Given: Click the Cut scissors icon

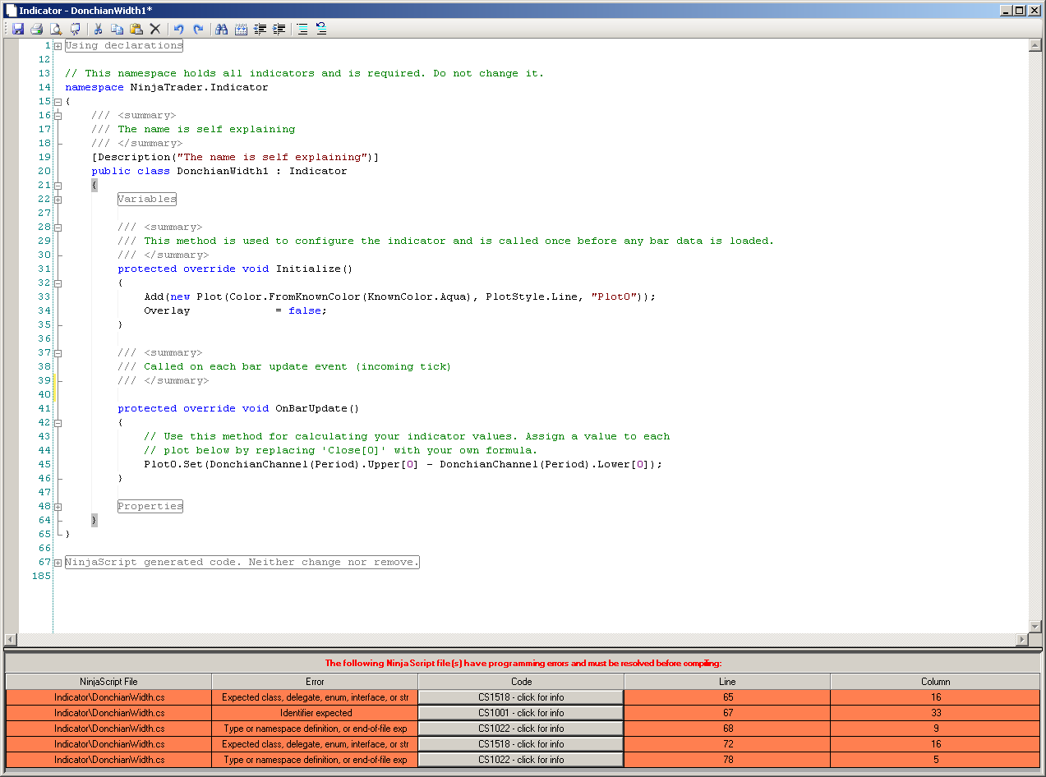Looking at the screenshot, I should click(x=98, y=29).
